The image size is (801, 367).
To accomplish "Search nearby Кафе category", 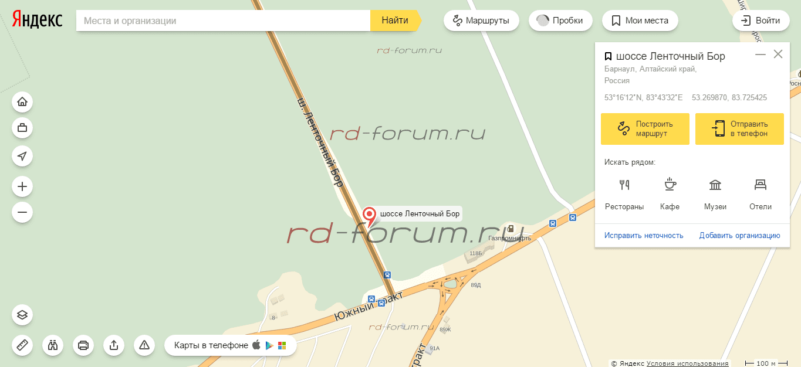I will 670,194.
